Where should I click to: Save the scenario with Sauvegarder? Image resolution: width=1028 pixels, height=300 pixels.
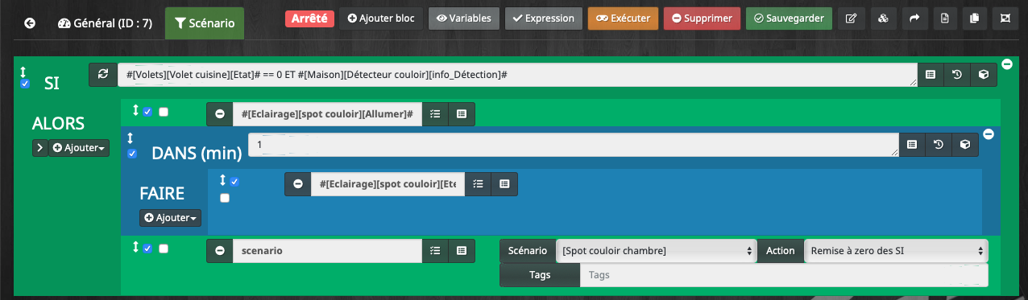tap(790, 18)
